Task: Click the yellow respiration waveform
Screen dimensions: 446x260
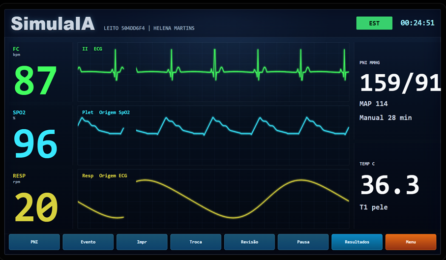Action: coord(213,199)
